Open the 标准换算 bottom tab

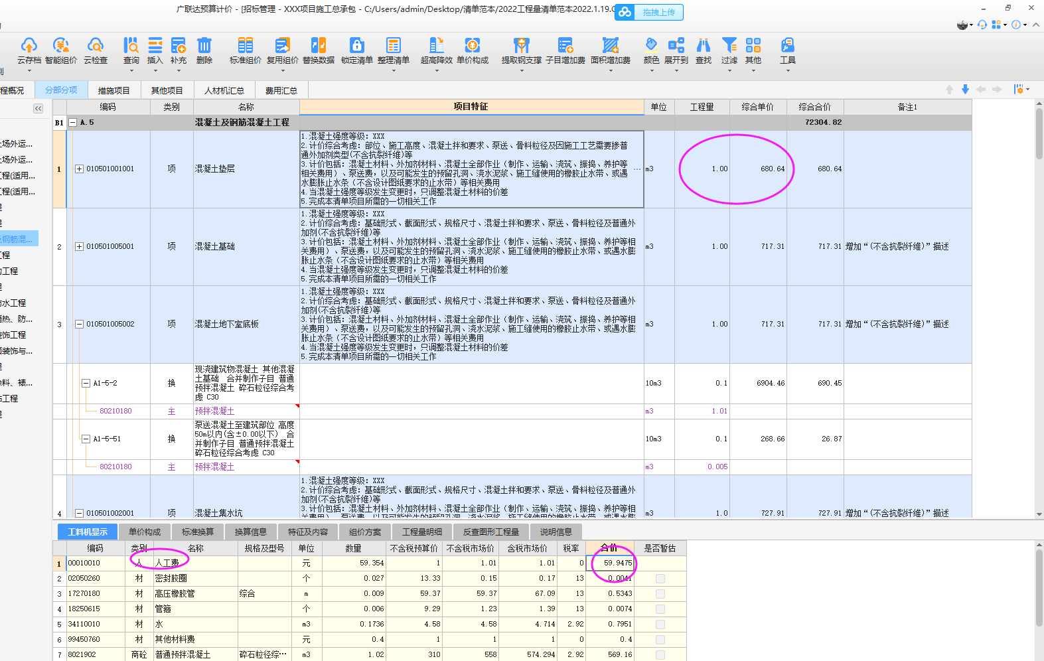coord(198,532)
